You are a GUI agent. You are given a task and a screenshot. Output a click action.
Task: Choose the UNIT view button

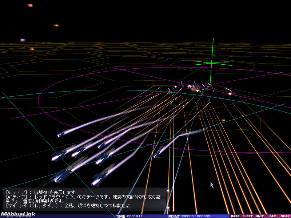coord(259,216)
